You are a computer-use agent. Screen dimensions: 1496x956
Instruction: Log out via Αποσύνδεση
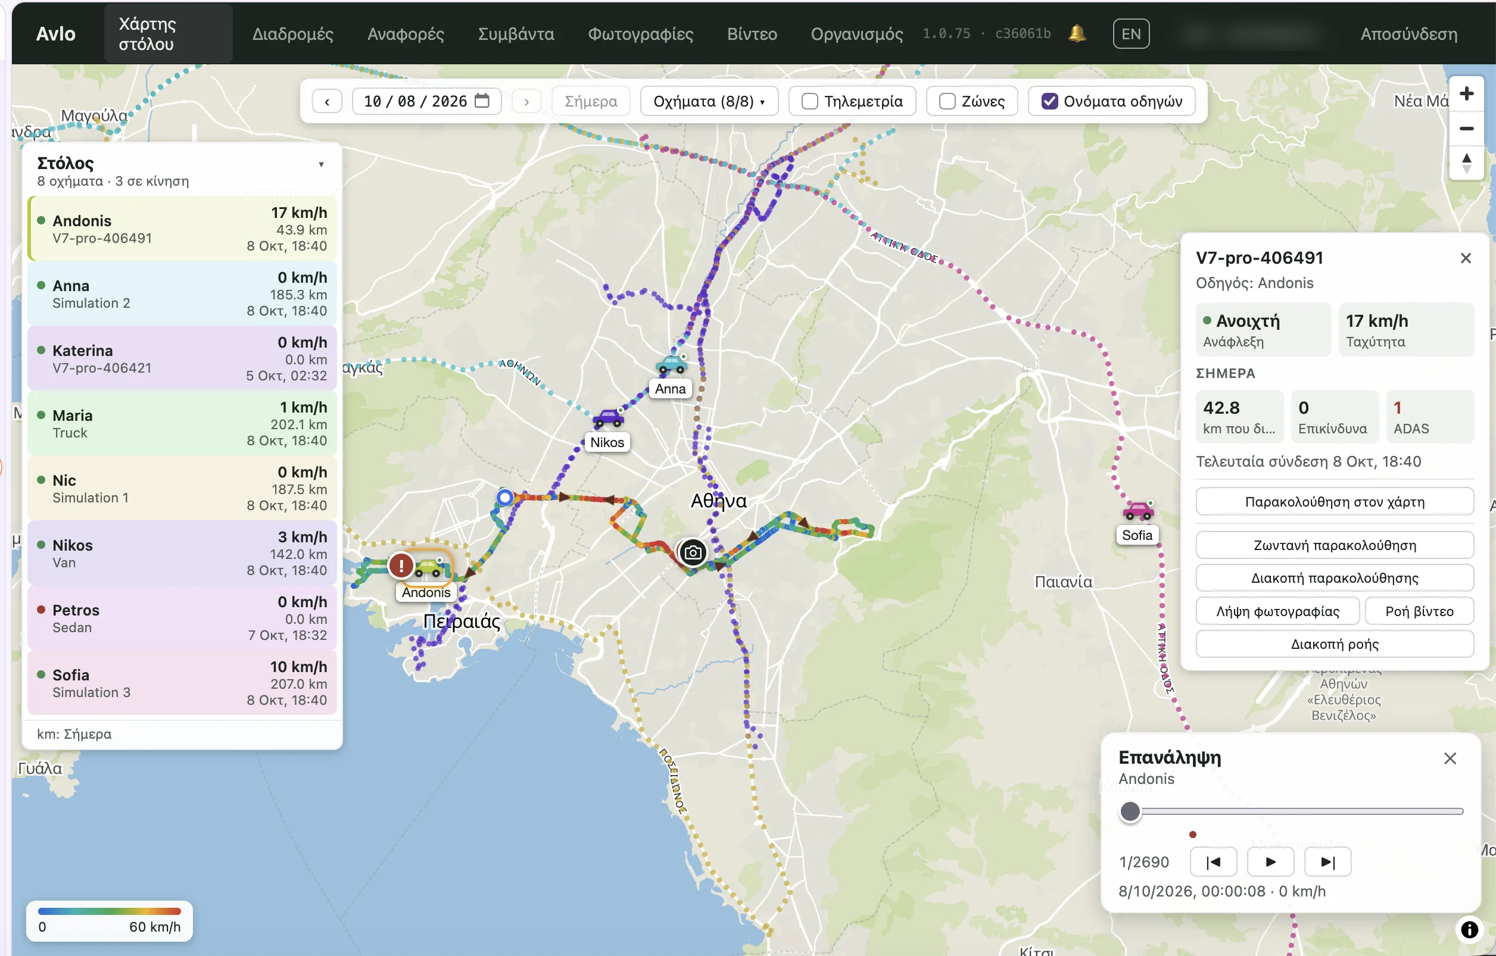[1408, 33]
